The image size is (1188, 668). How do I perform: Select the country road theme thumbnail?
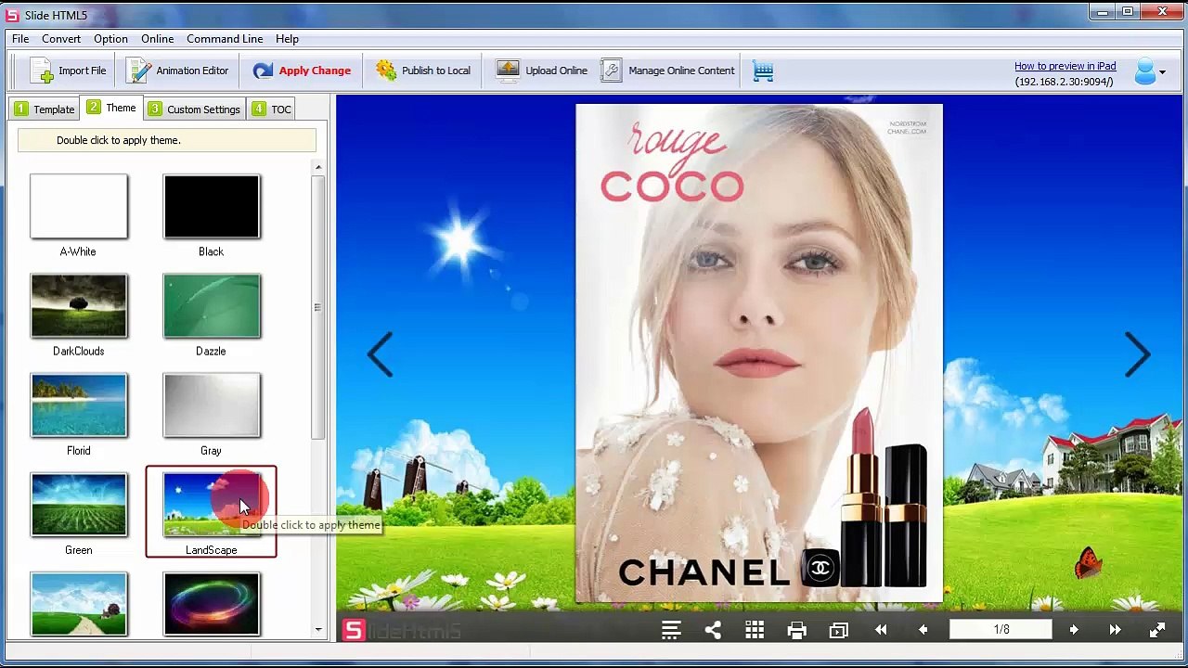79,604
